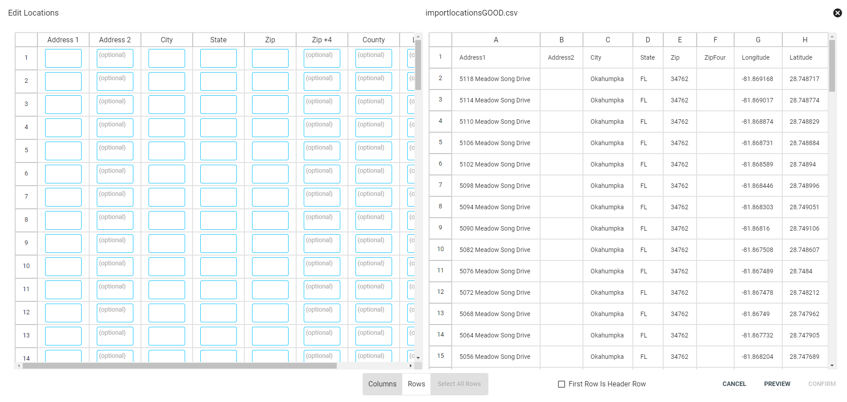
Task: Click the Select All Rows button
Action: coord(459,384)
